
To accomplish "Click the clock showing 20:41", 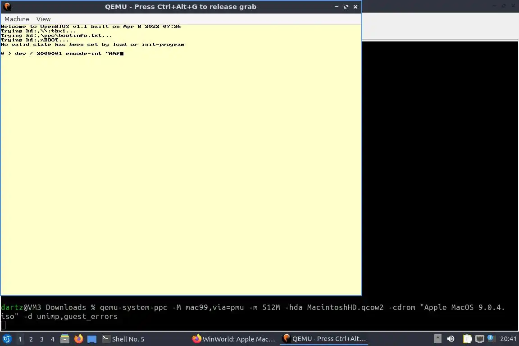I will point(508,339).
